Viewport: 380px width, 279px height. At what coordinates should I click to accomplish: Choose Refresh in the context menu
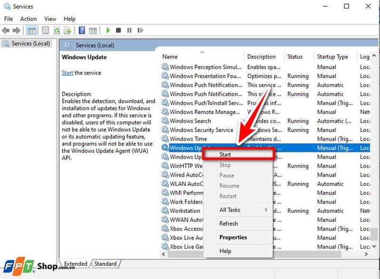point(238,223)
